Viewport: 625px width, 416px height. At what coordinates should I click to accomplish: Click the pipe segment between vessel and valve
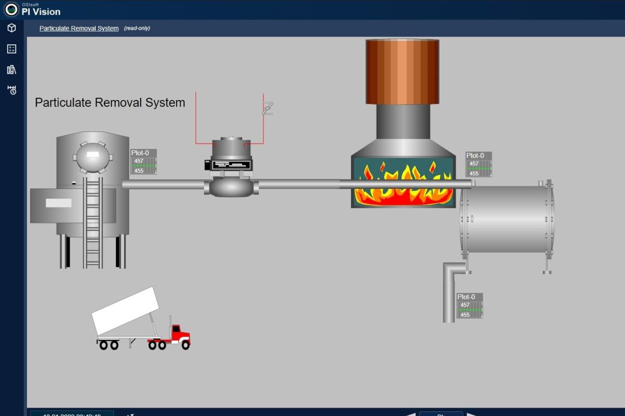coord(164,184)
